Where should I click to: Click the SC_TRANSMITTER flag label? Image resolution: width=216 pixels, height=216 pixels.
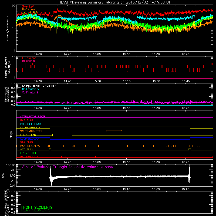pyautogui.click(x=31, y=131)
